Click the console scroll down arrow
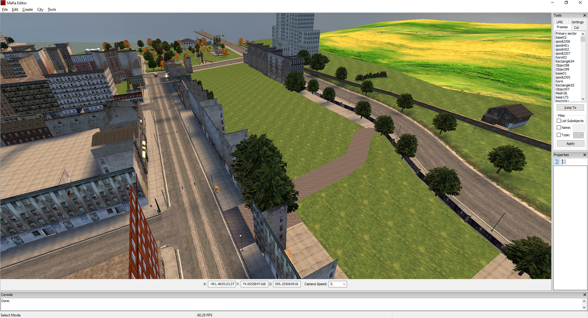Image resolution: width=588 pixels, height=318 pixels. click(584, 308)
